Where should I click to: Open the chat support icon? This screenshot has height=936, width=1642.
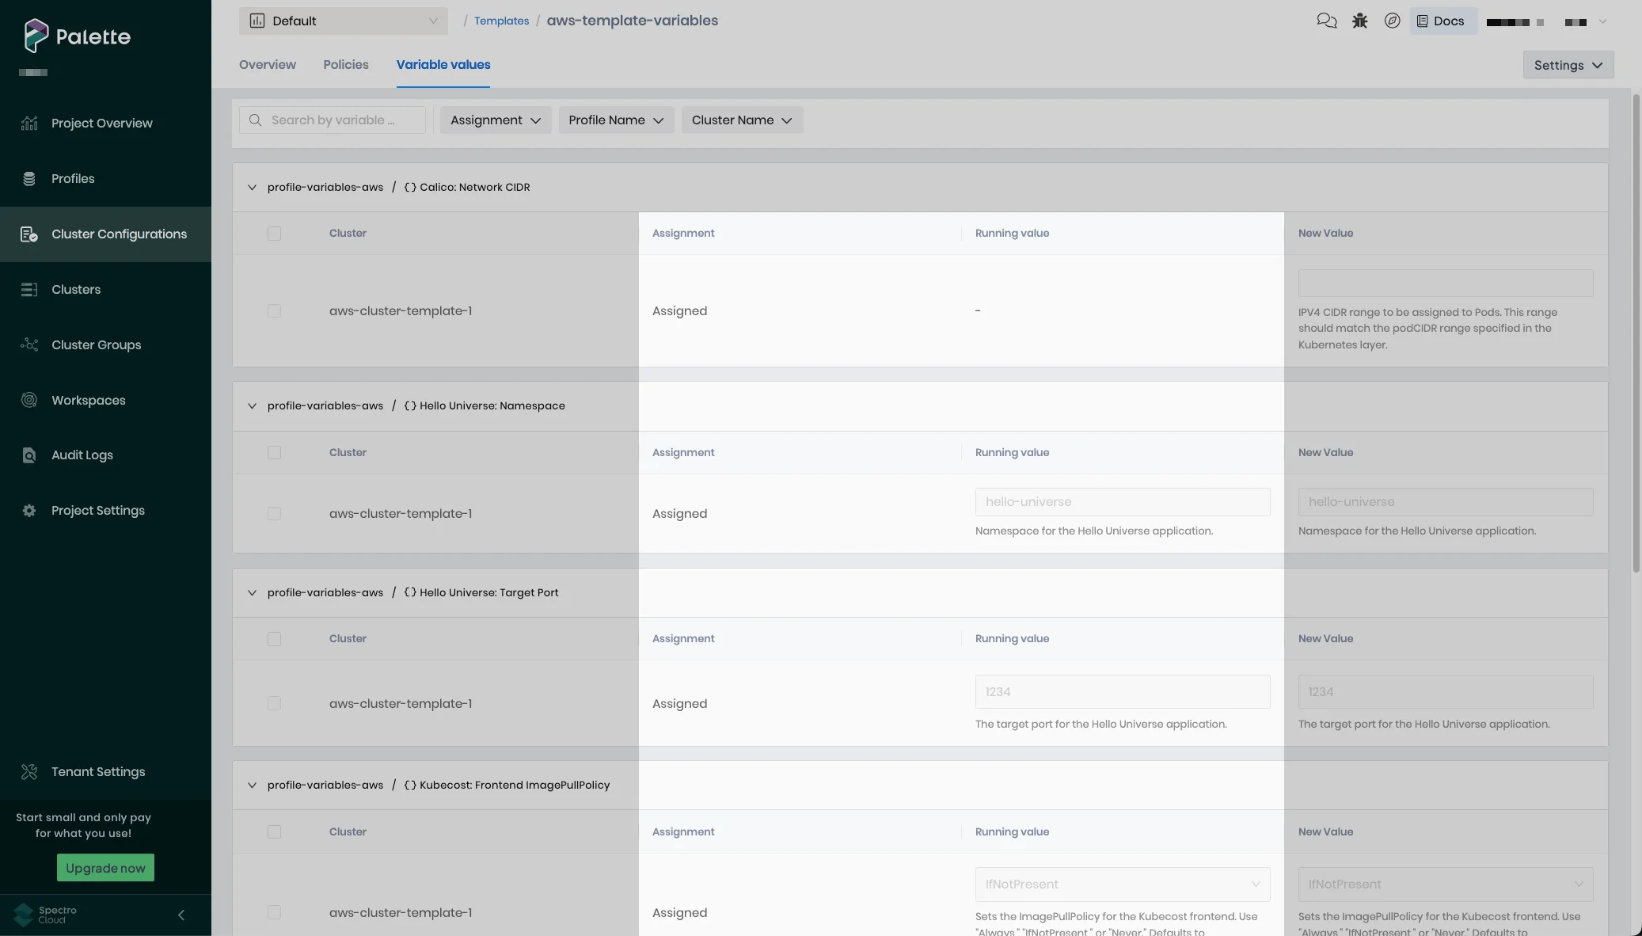[x=1326, y=21]
